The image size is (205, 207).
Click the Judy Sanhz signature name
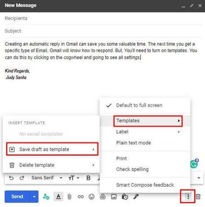16,77
